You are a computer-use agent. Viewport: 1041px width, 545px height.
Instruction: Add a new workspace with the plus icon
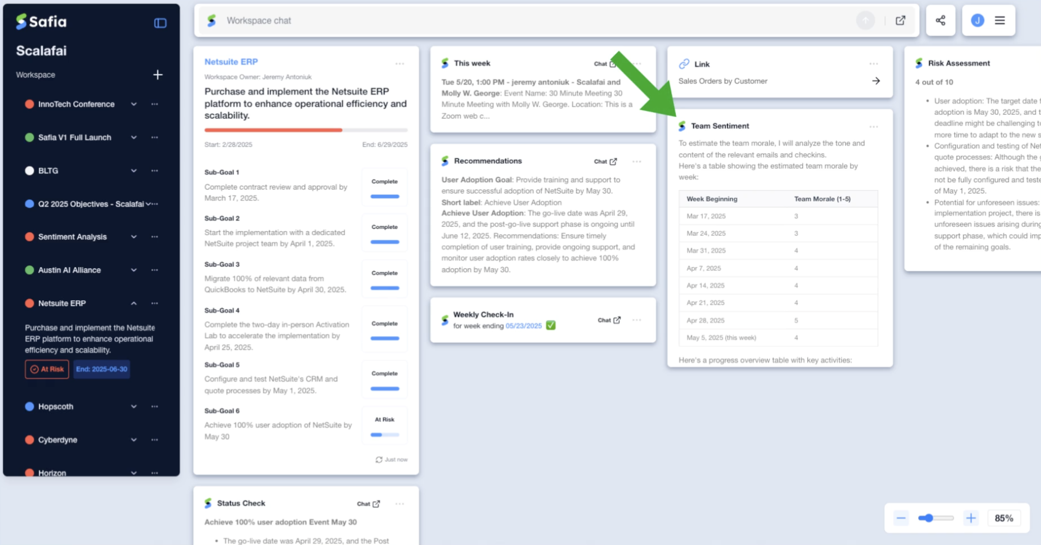pyautogui.click(x=158, y=74)
